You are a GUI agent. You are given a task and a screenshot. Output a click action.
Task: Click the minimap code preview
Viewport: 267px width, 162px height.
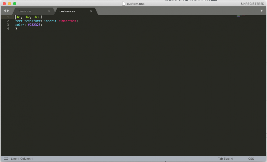[241, 16]
